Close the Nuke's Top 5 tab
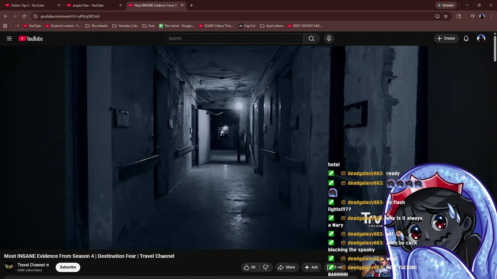 coord(59,5)
